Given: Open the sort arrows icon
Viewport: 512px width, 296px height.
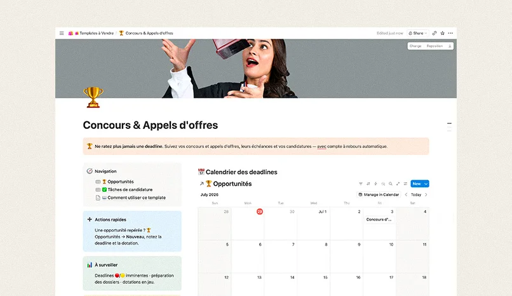Looking at the screenshot, I should point(368,184).
